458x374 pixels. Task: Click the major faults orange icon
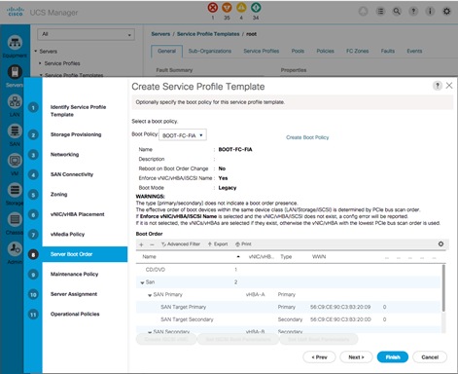(227, 8)
